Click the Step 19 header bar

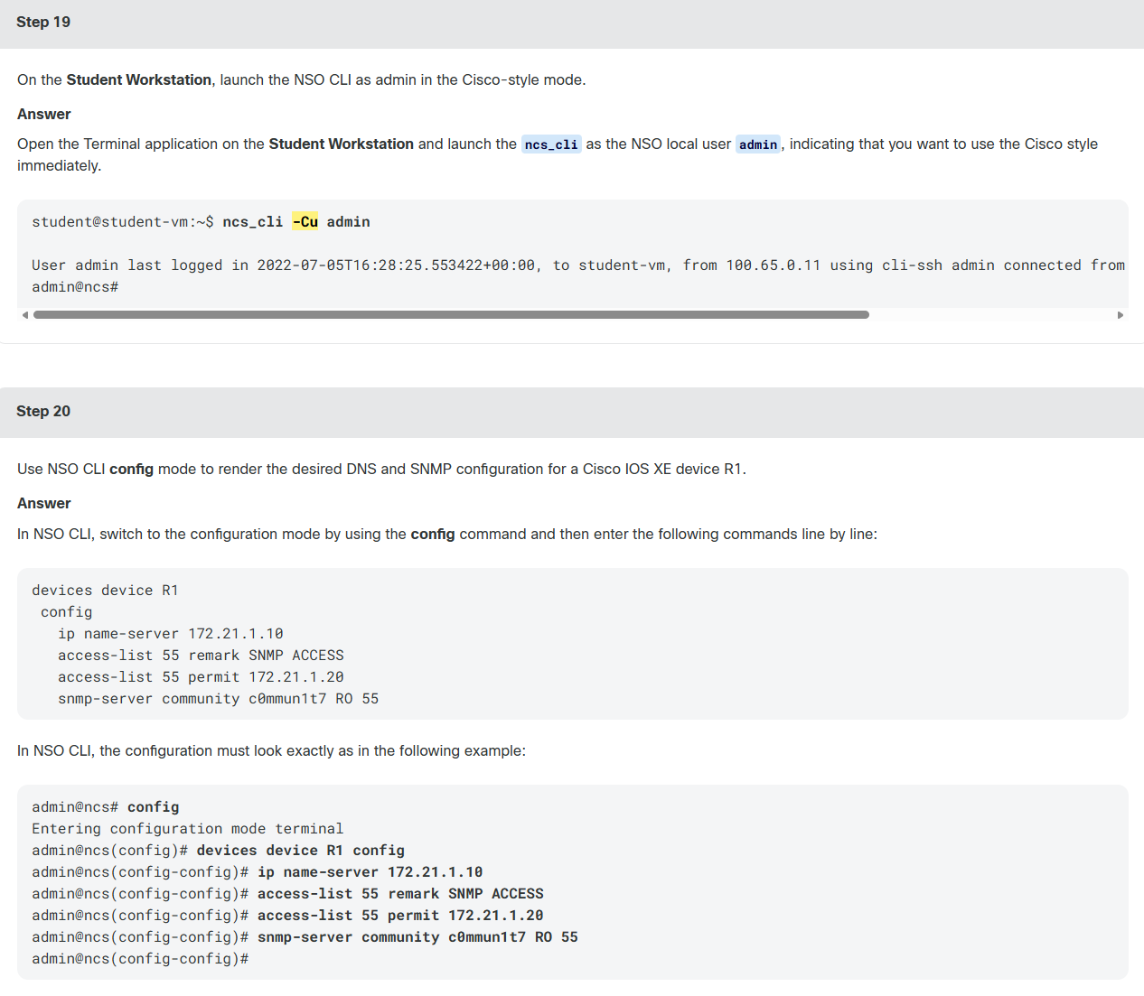[x=572, y=23]
